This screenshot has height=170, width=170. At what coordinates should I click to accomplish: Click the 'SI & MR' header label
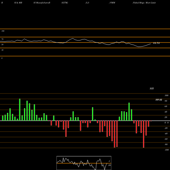18,3
